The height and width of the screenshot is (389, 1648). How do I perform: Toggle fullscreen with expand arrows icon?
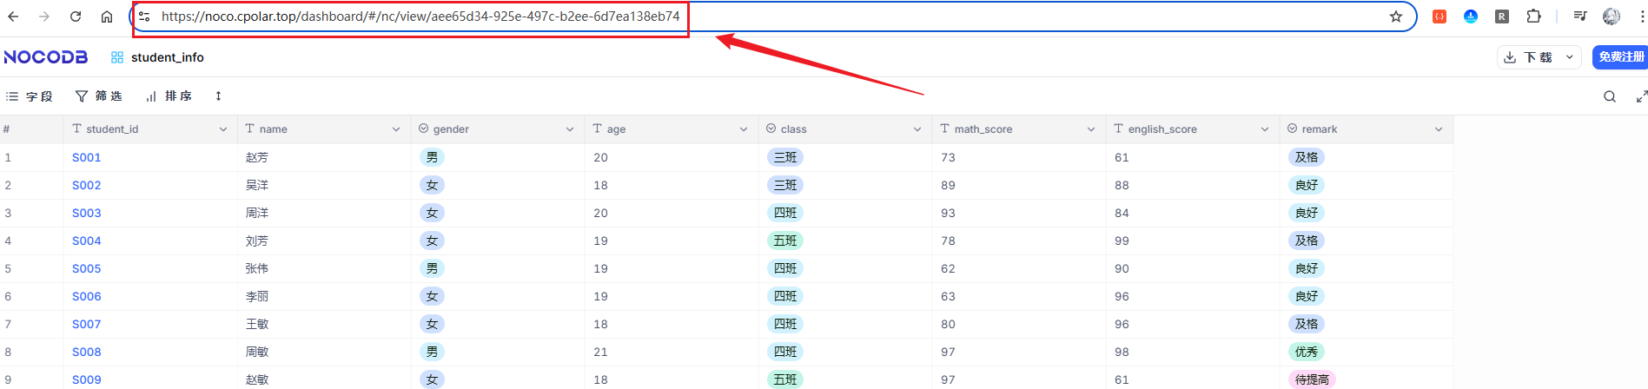pyautogui.click(x=1641, y=96)
